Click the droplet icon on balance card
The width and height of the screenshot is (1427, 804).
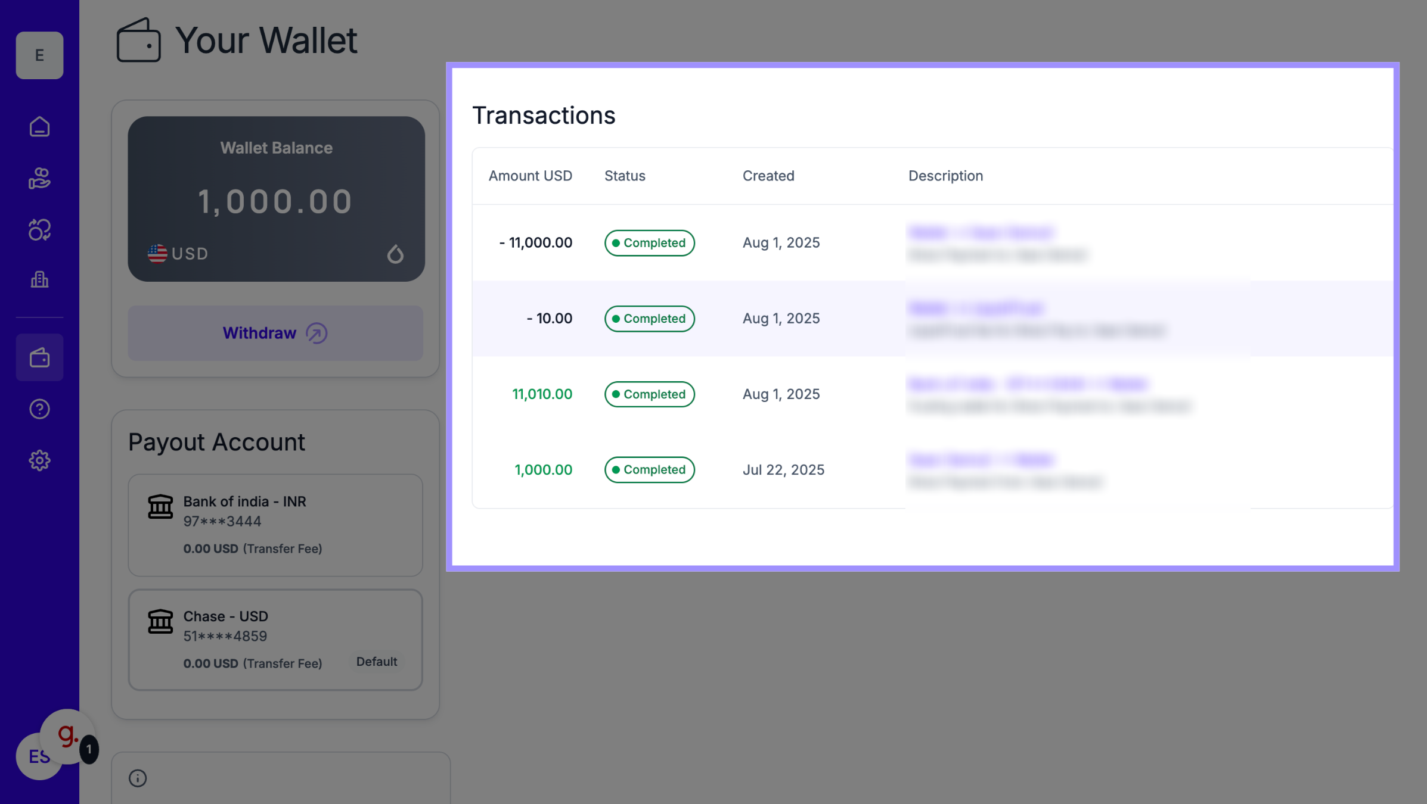tap(395, 254)
